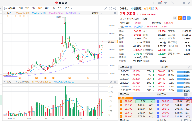Click the 通 stock connect tag icon
The image size is (192, 121).
point(153,8)
